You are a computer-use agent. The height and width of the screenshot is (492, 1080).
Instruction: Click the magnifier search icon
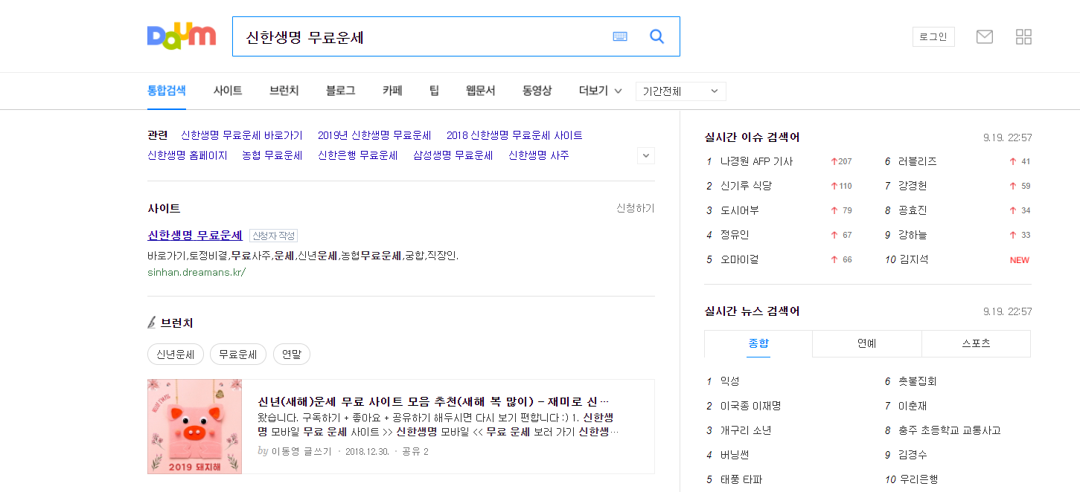coord(656,36)
